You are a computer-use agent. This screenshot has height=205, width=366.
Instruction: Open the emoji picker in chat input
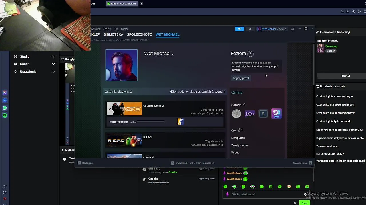coord(305,194)
